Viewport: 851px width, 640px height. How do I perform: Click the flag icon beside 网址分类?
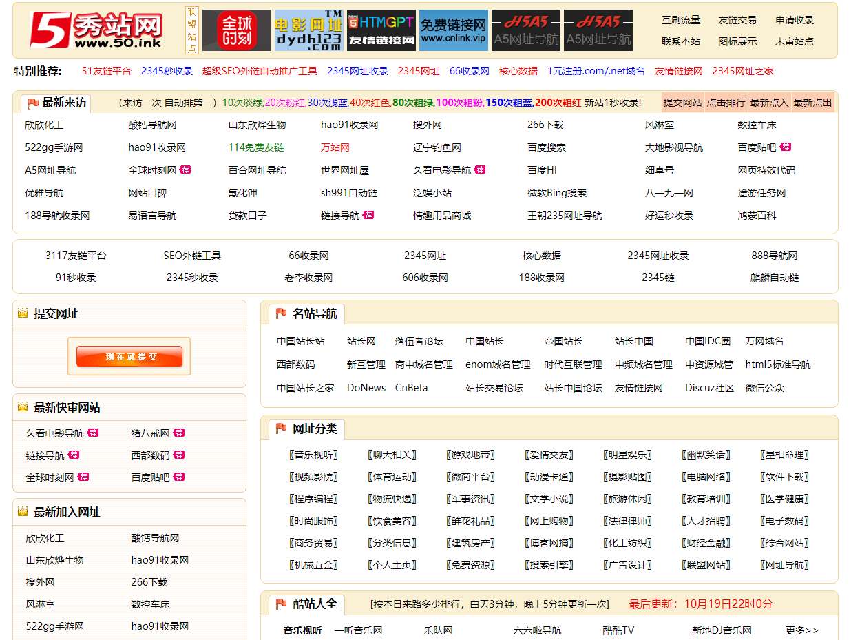click(x=281, y=429)
